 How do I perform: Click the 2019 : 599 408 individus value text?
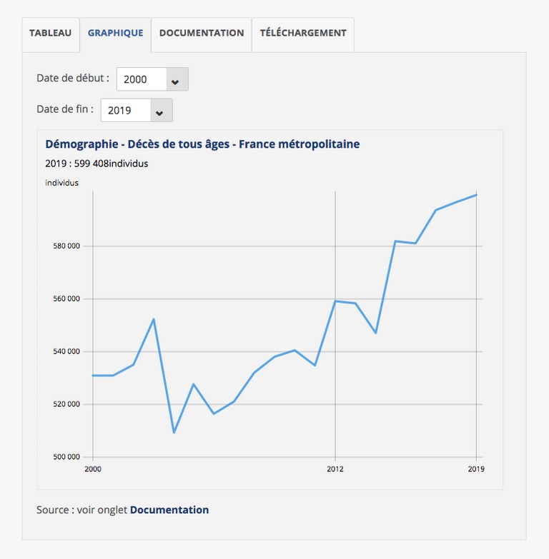pos(97,163)
